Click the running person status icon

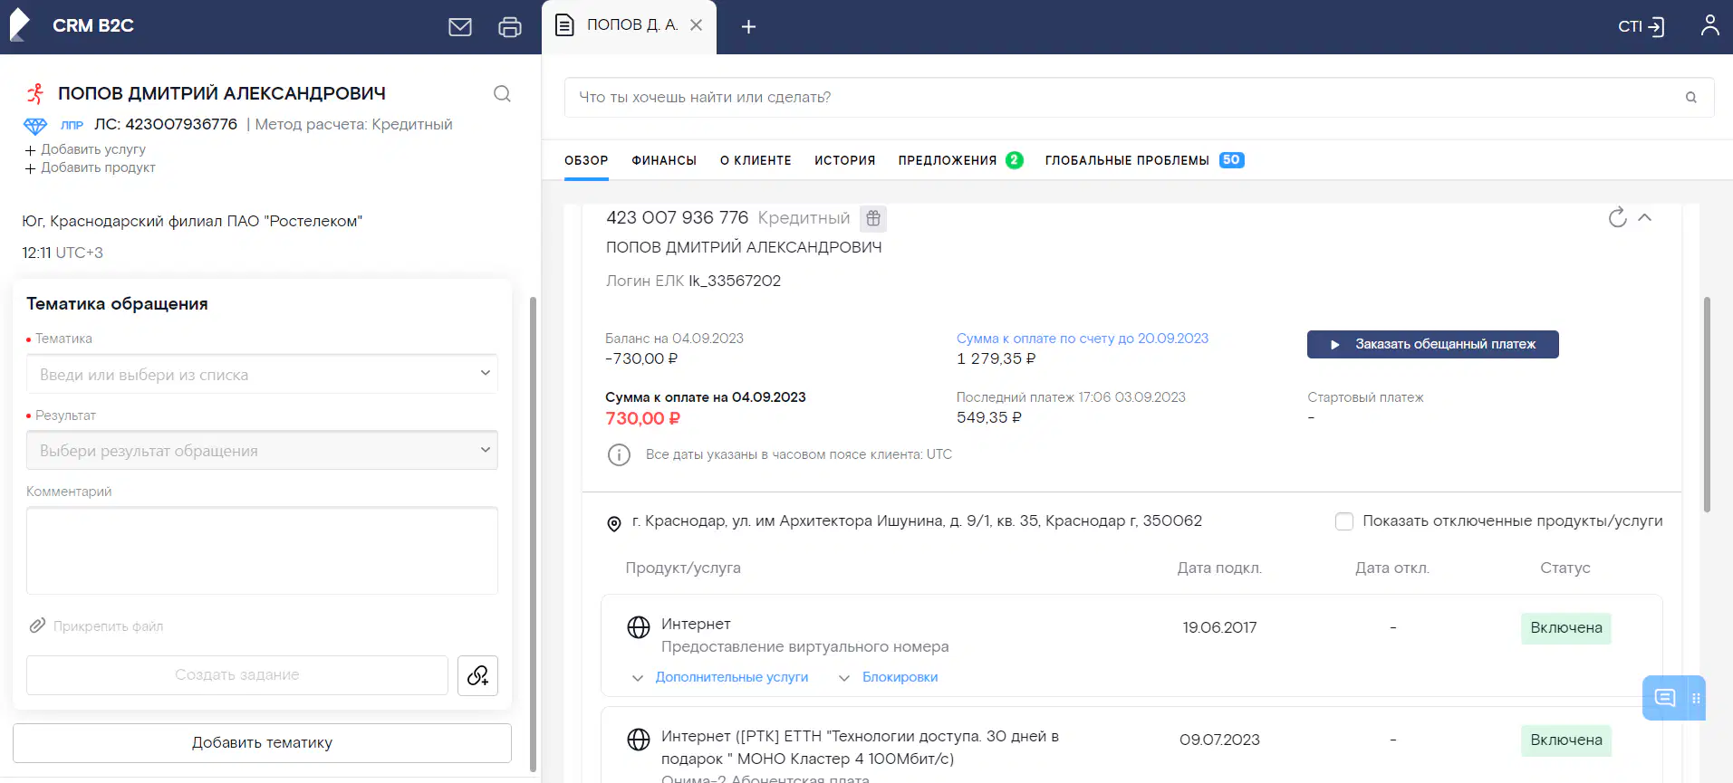pyautogui.click(x=35, y=93)
